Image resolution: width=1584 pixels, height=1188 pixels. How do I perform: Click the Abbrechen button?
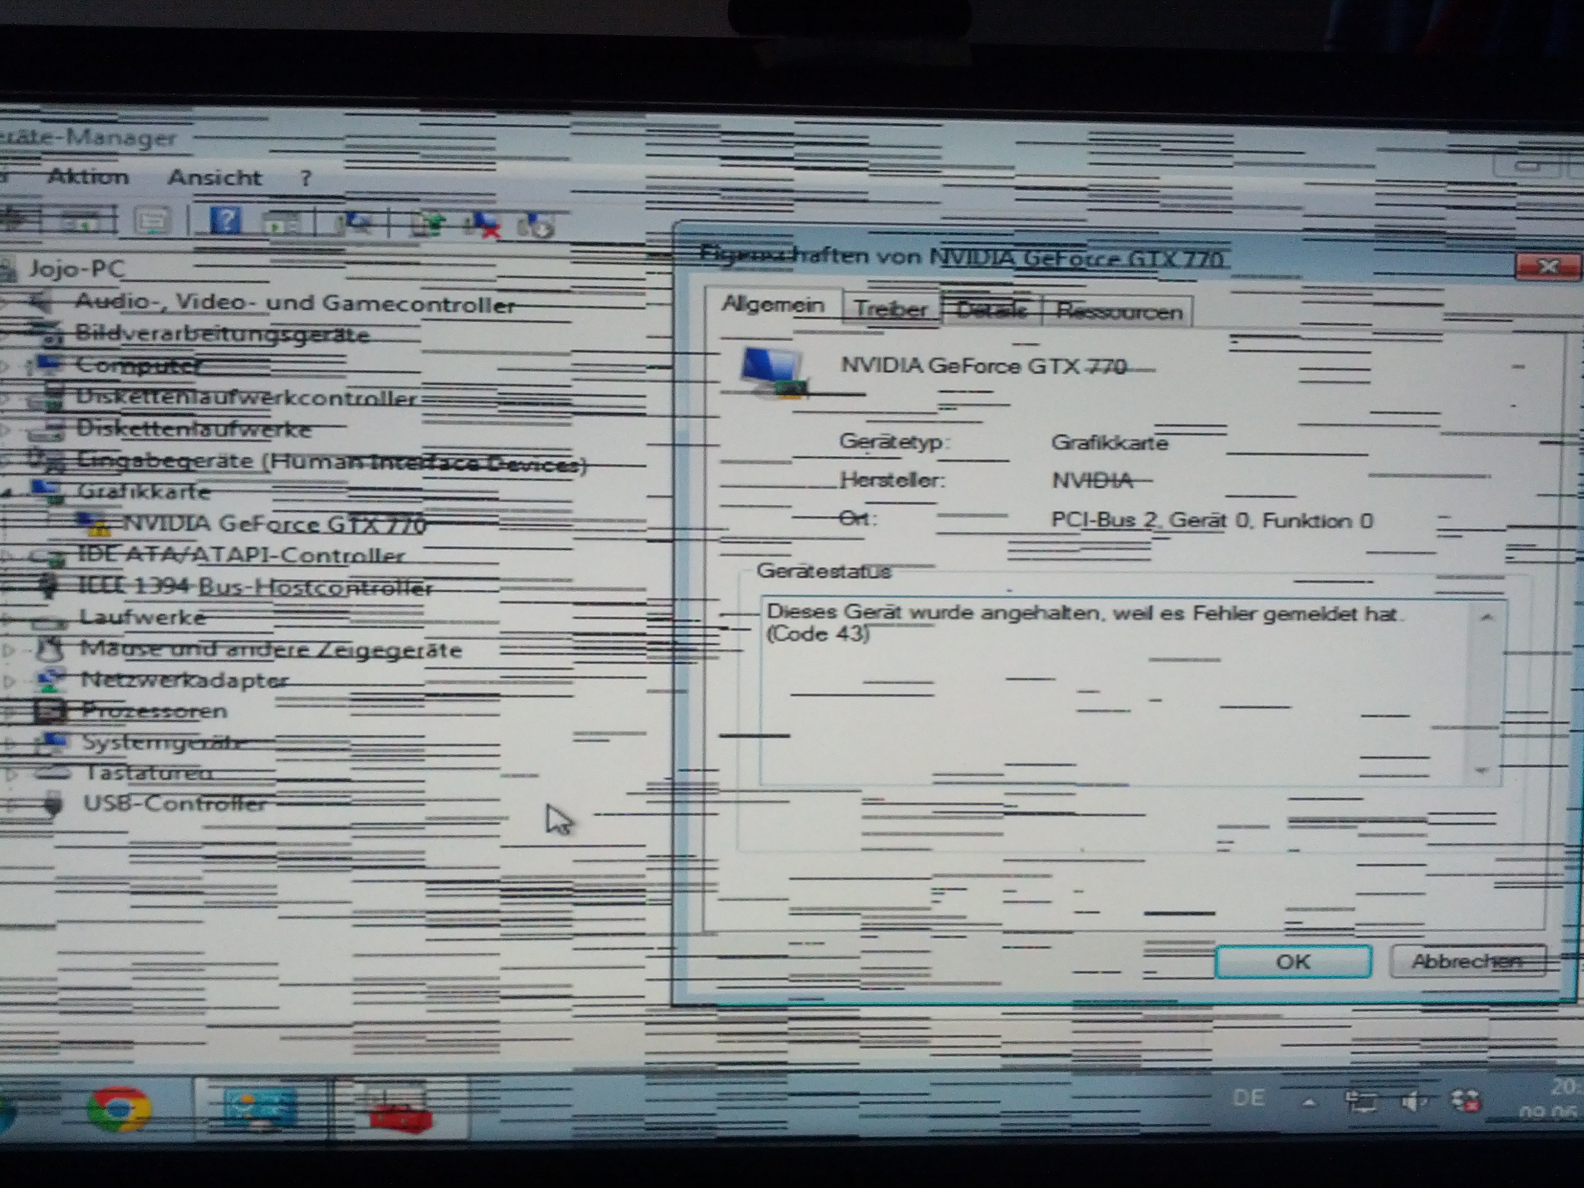[1467, 961]
